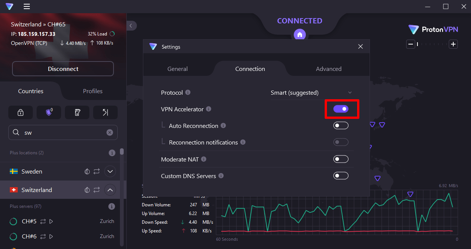The image size is (471, 249).
Task: Open the hamburger menu top left
Action: tap(26, 6)
